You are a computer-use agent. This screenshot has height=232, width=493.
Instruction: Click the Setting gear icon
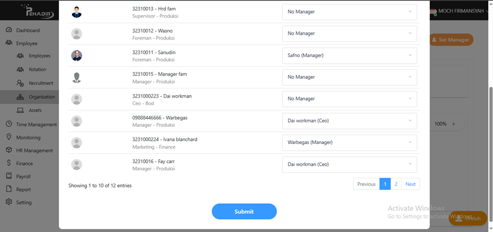tap(9, 202)
